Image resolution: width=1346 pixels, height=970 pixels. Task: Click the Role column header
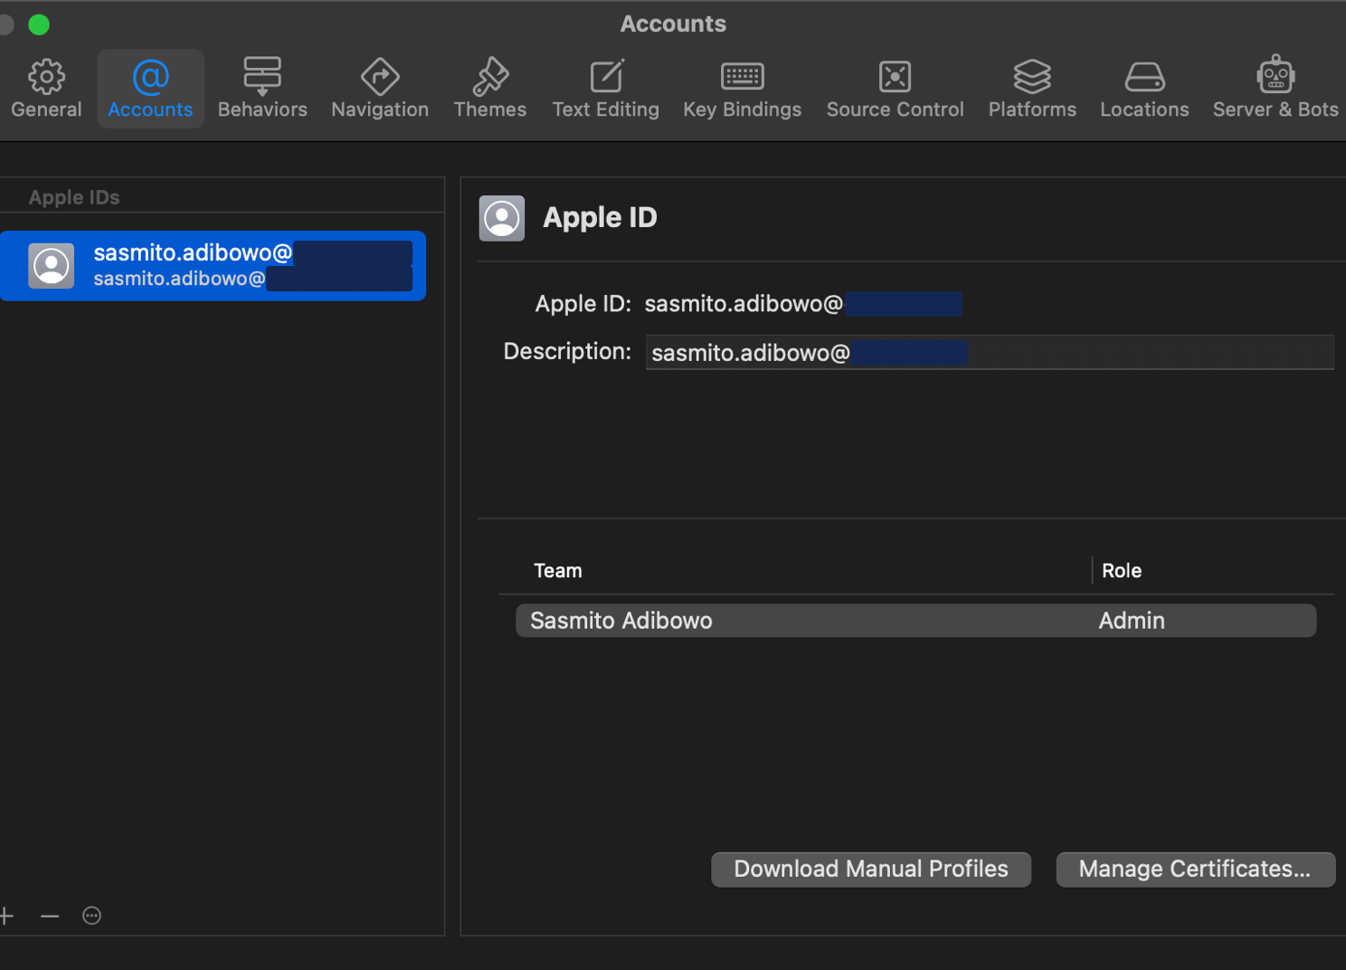(x=1122, y=571)
